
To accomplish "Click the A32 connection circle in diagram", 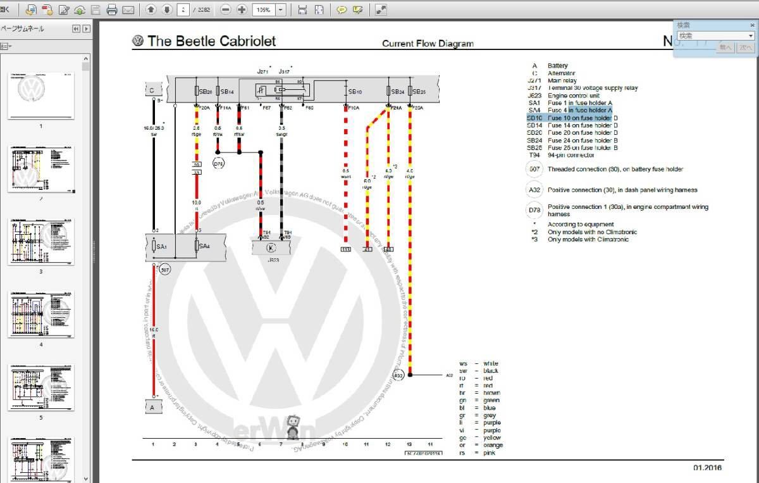I will [x=398, y=375].
